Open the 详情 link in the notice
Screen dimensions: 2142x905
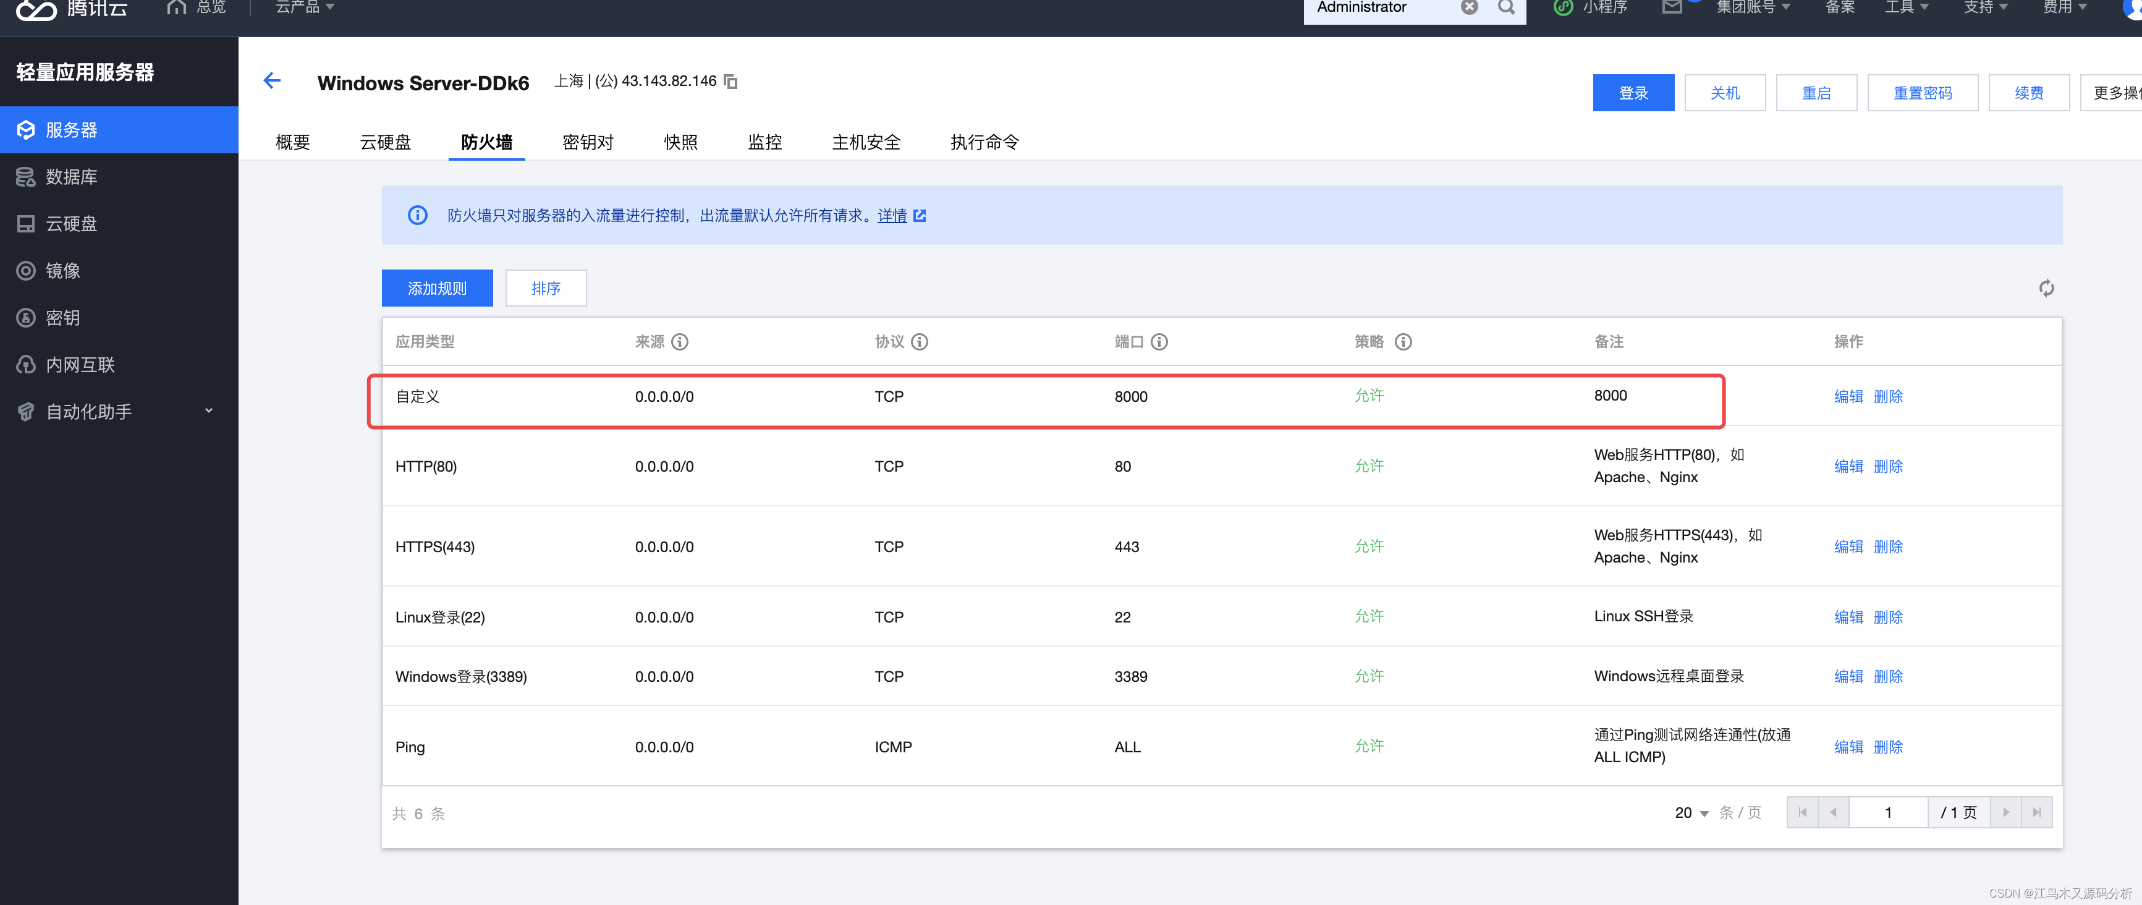click(x=892, y=216)
